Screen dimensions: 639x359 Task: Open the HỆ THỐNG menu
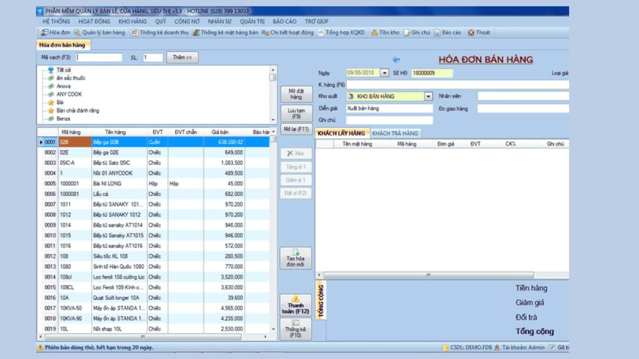(x=56, y=22)
